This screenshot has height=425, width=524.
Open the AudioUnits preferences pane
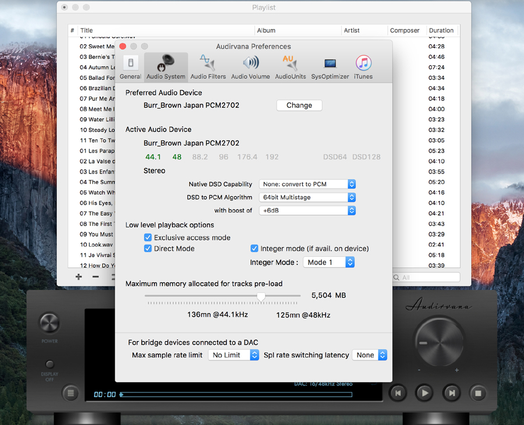pos(291,68)
